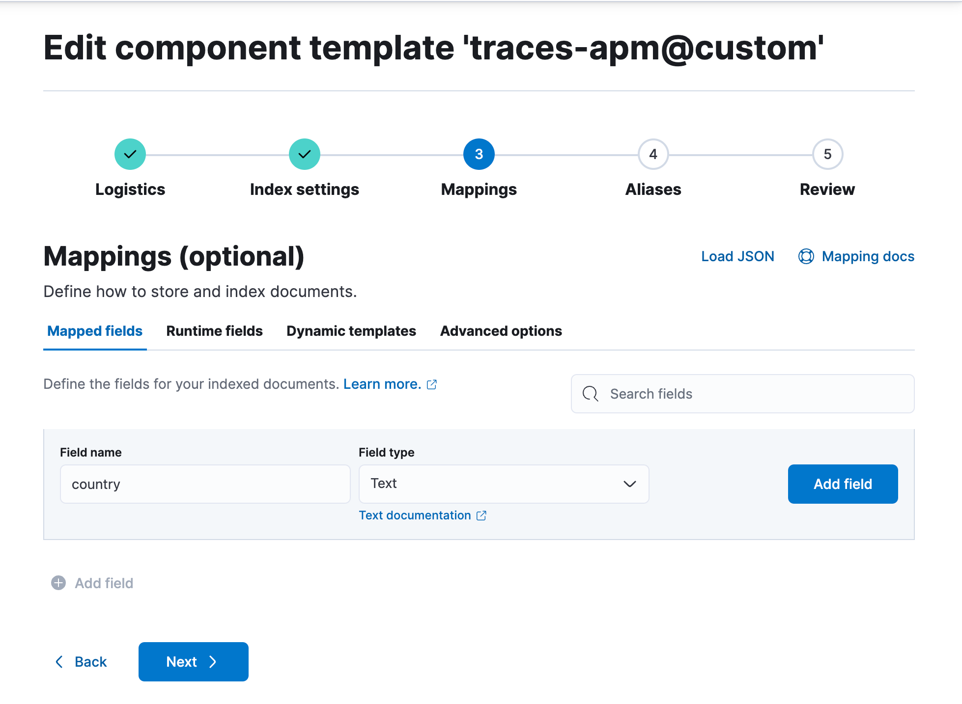Click the external link icon beside Text documentation
The height and width of the screenshot is (704, 962).
pyautogui.click(x=481, y=515)
